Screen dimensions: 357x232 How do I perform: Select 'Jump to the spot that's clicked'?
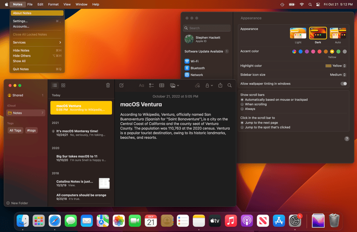(242, 127)
